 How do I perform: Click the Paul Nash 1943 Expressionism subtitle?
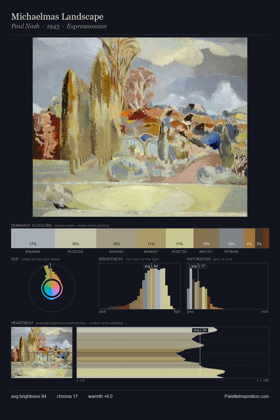59,26
